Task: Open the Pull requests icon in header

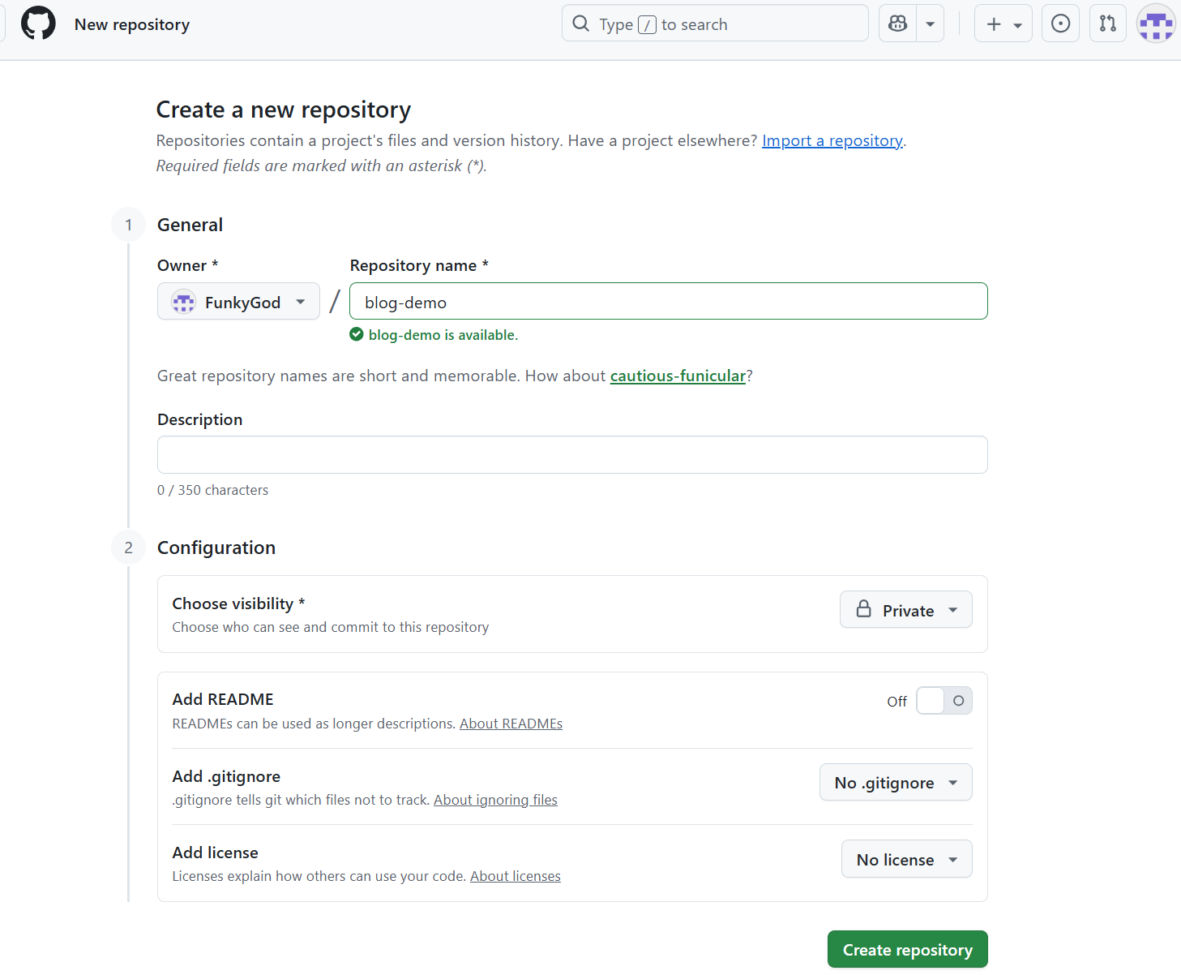Action: 1107,24
